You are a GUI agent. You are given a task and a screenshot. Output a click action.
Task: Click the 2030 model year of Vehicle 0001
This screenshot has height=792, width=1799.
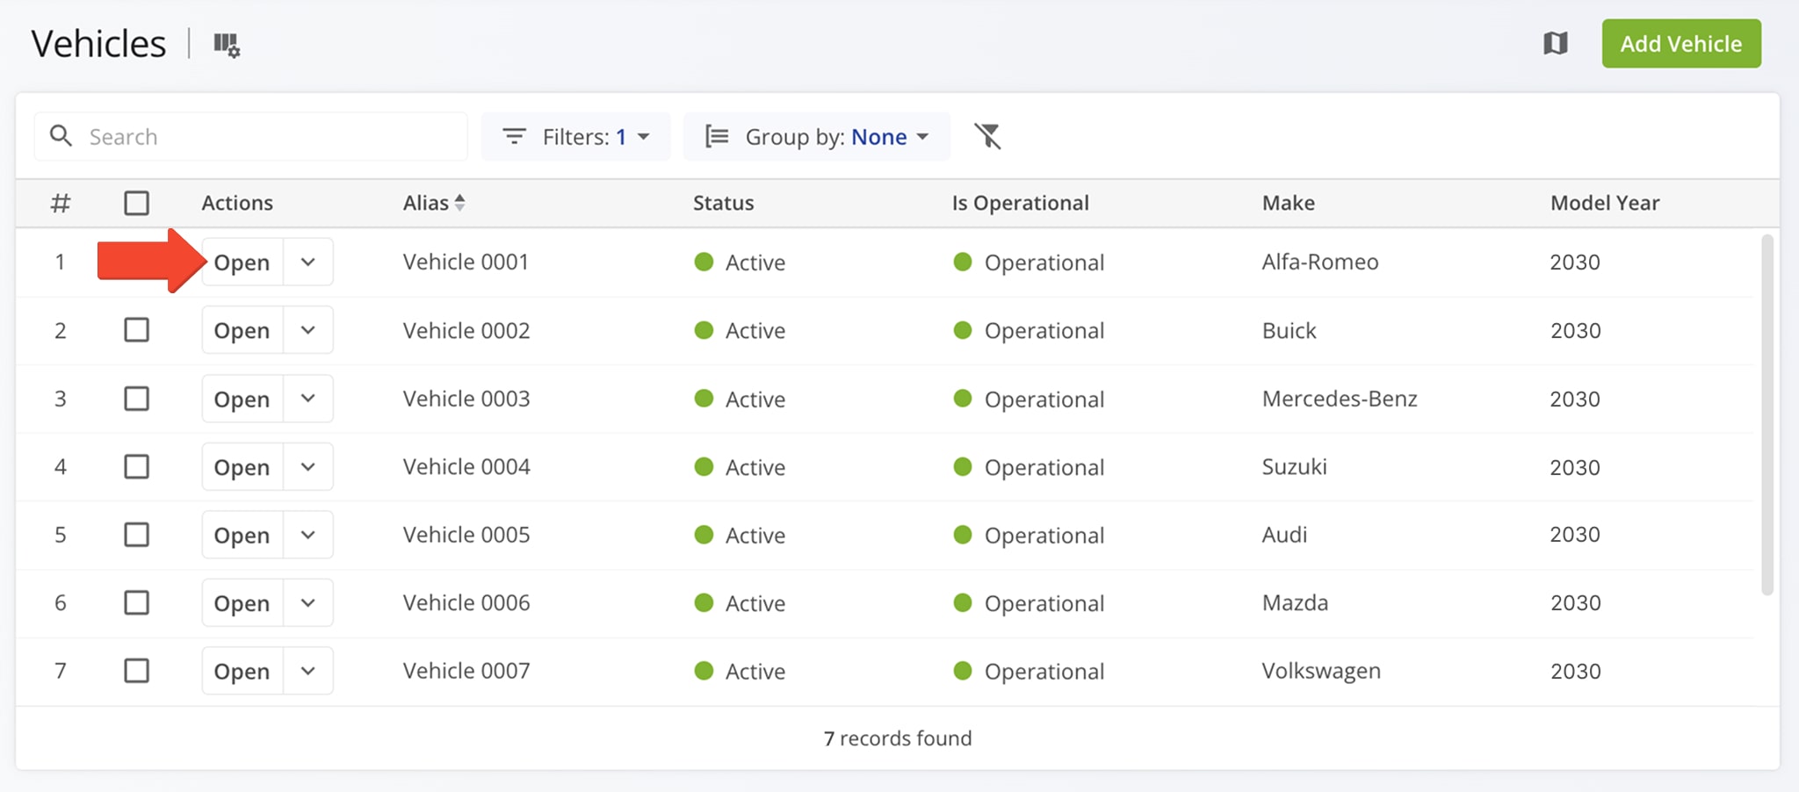click(x=1575, y=262)
